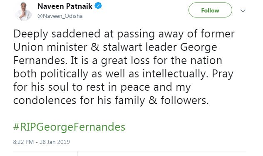This screenshot has height=156, width=263.
Task: Expand the chevron menu beside Follow
Action: click(243, 11)
